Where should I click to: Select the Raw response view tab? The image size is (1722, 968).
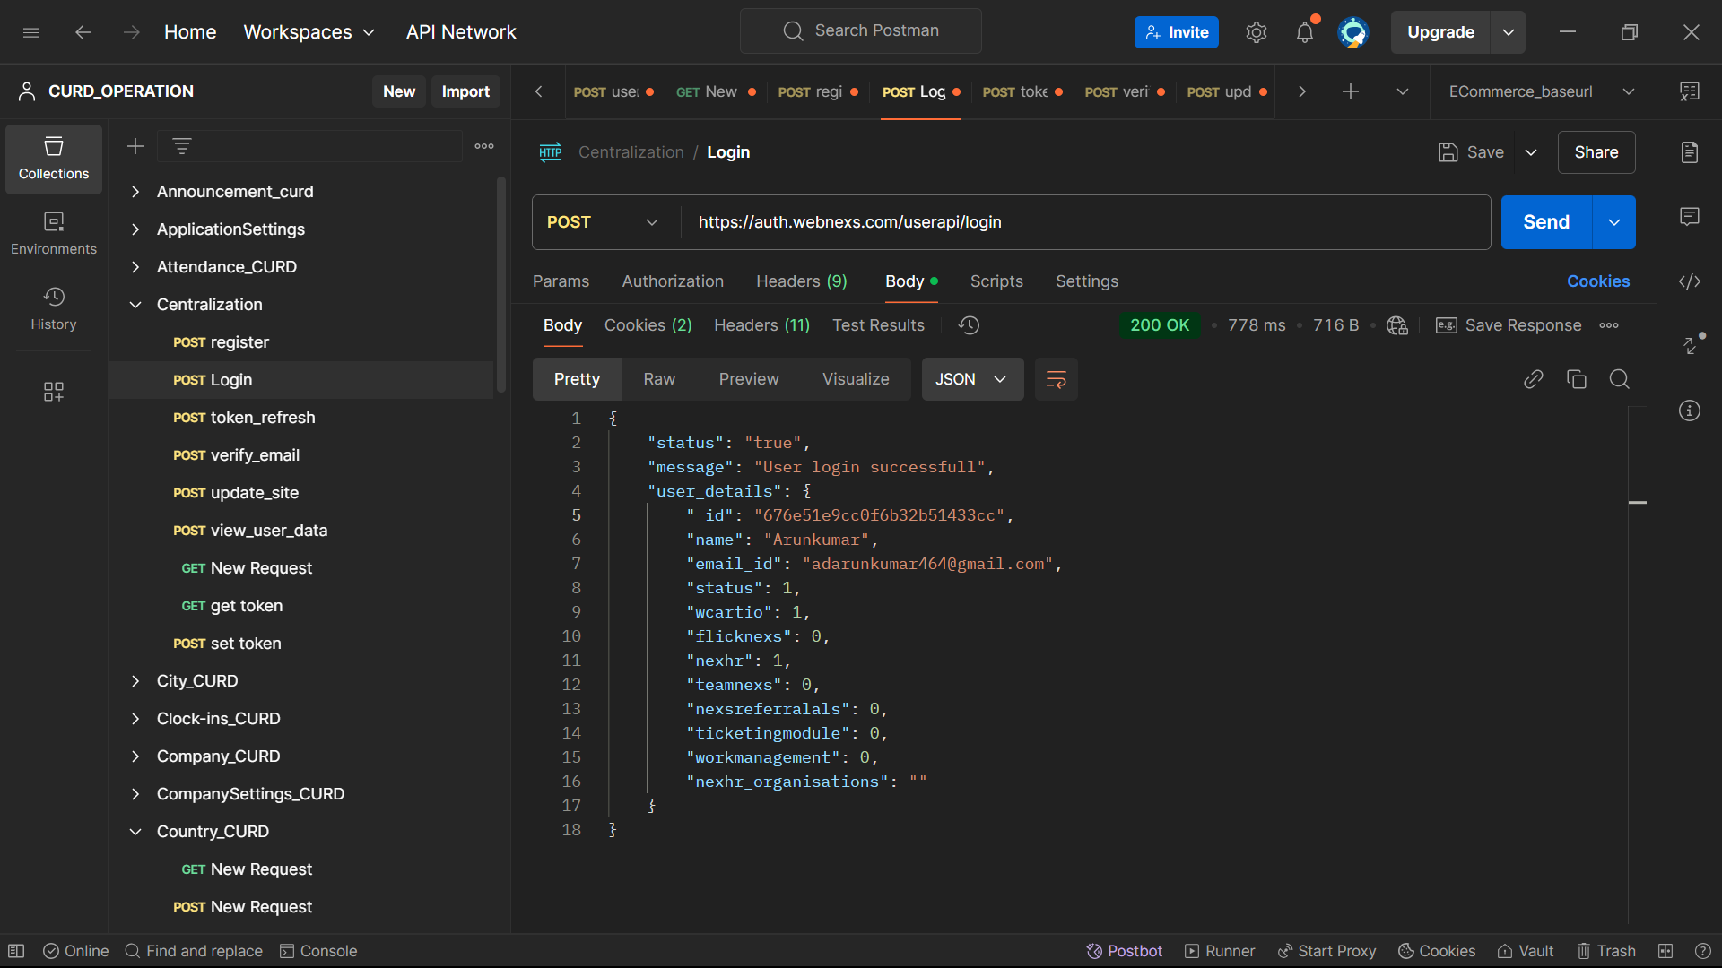[x=658, y=379]
